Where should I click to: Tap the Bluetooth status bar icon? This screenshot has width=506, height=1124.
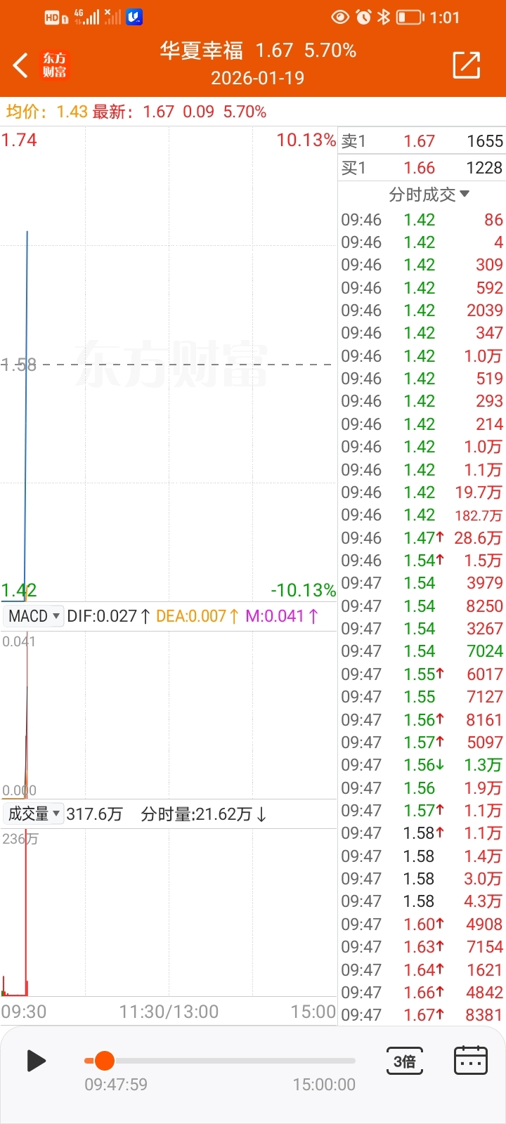(x=383, y=17)
